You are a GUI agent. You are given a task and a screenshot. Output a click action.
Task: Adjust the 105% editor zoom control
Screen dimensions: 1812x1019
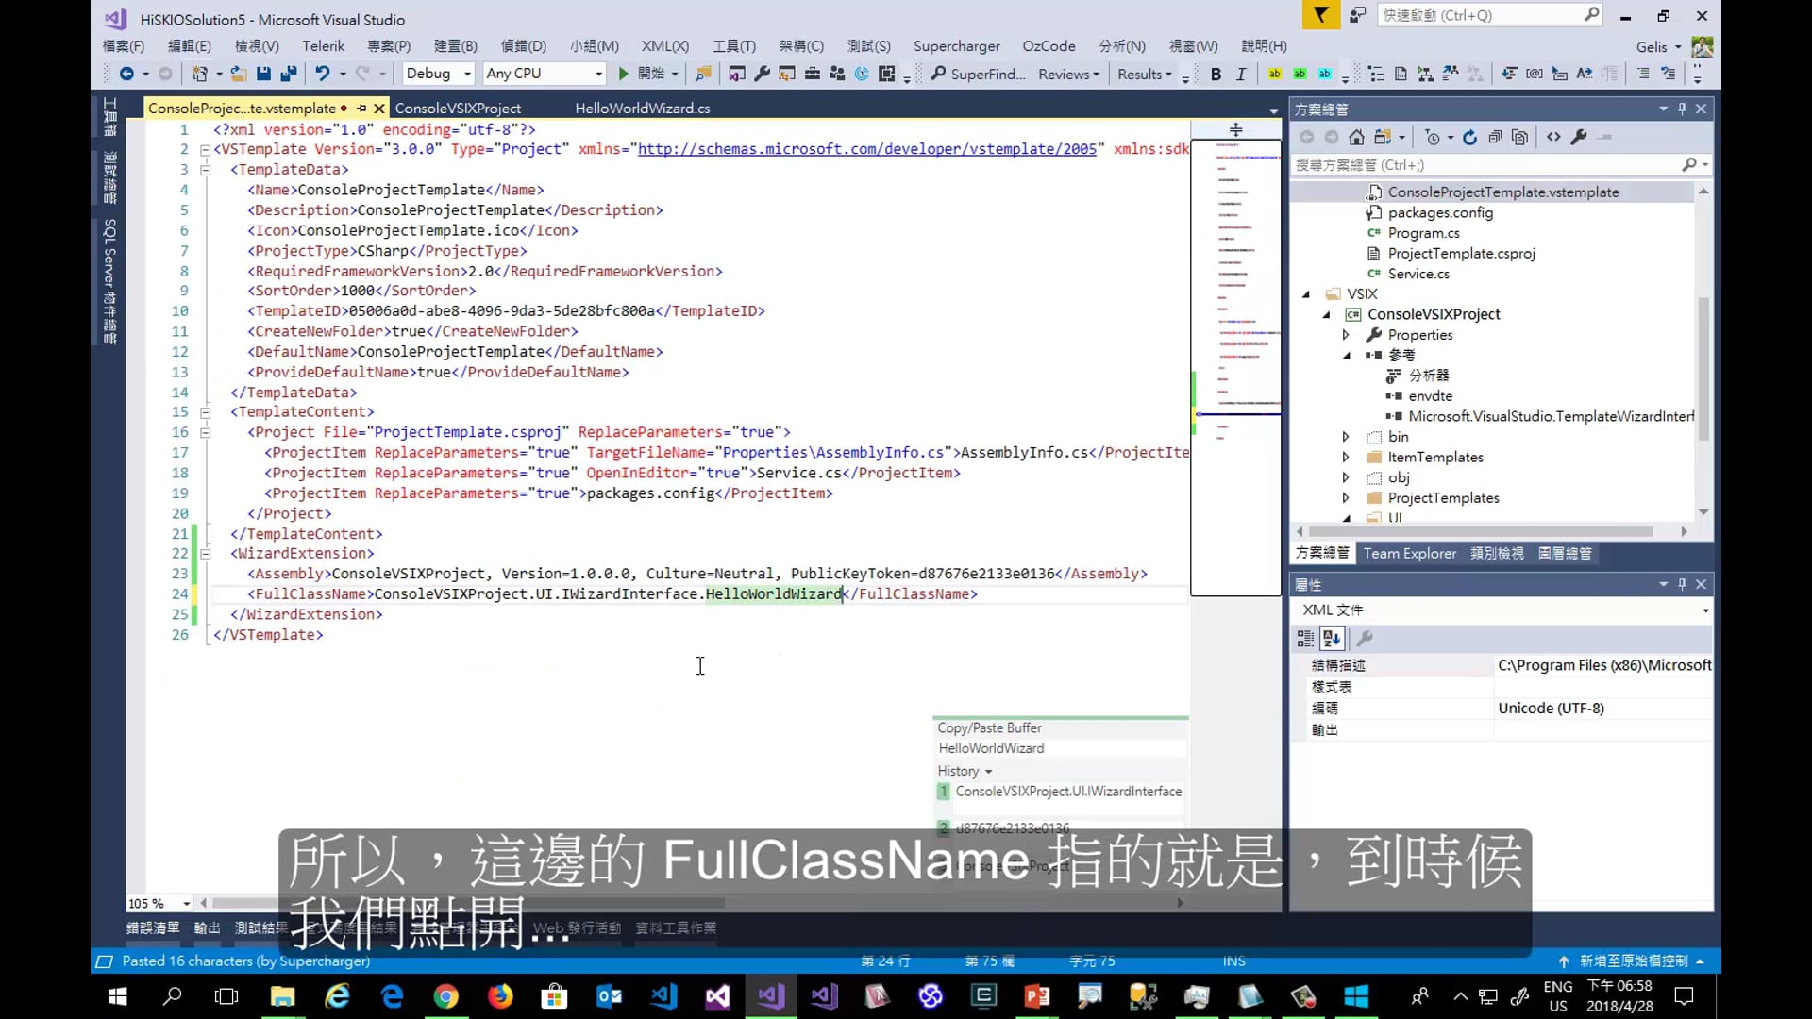pyautogui.click(x=156, y=903)
